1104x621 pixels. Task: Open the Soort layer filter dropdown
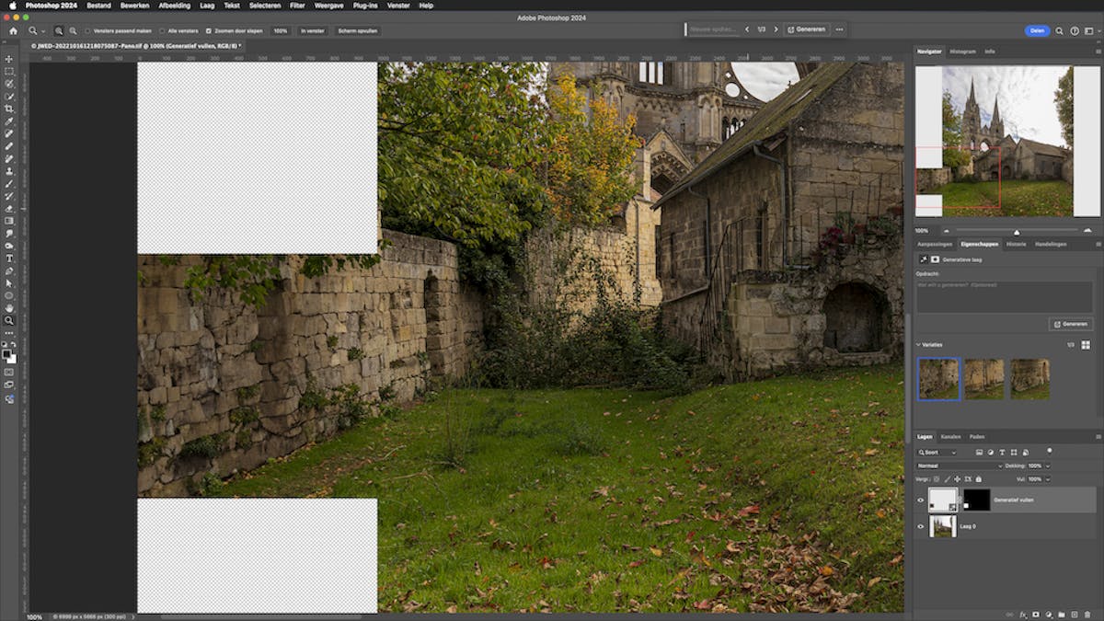[x=937, y=453]
